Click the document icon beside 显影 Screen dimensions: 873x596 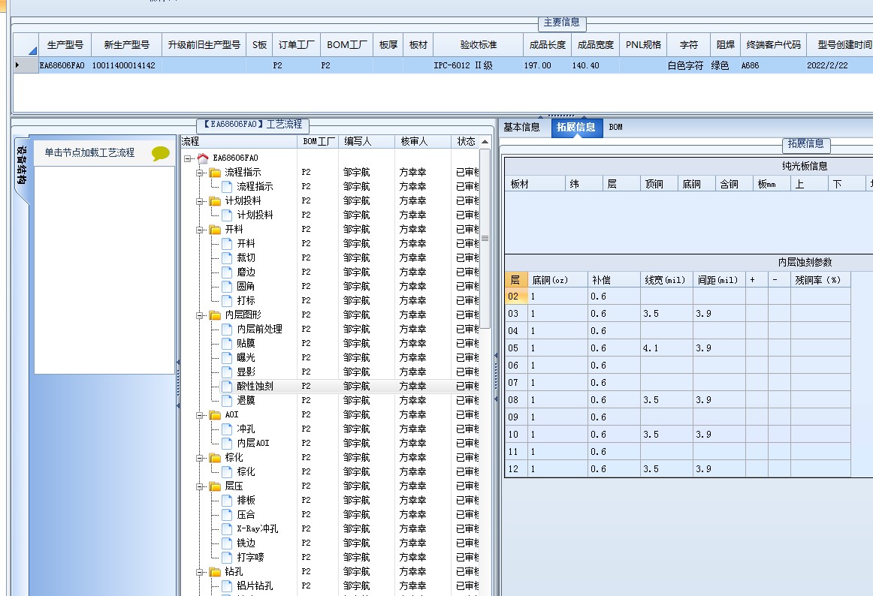pos(227,372)
